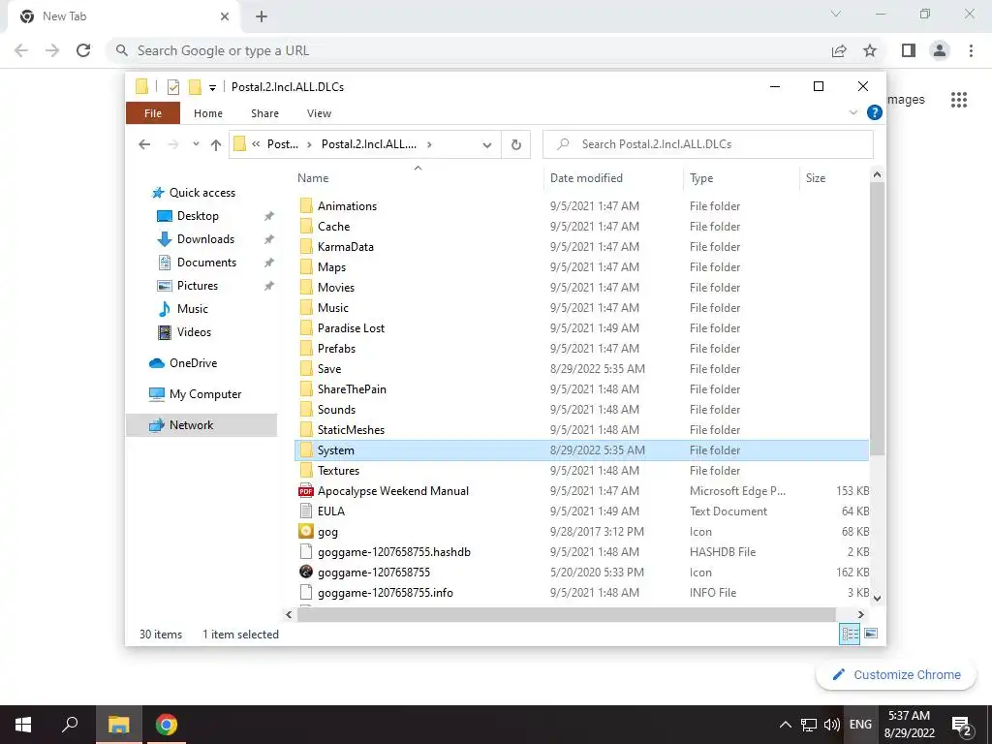Open the recent locations dropdown

point(196,144)
